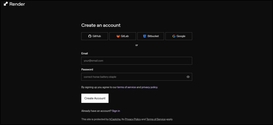Sign up with the Bitbucket button
273x125 pixels.
click(x=151, y=36)
